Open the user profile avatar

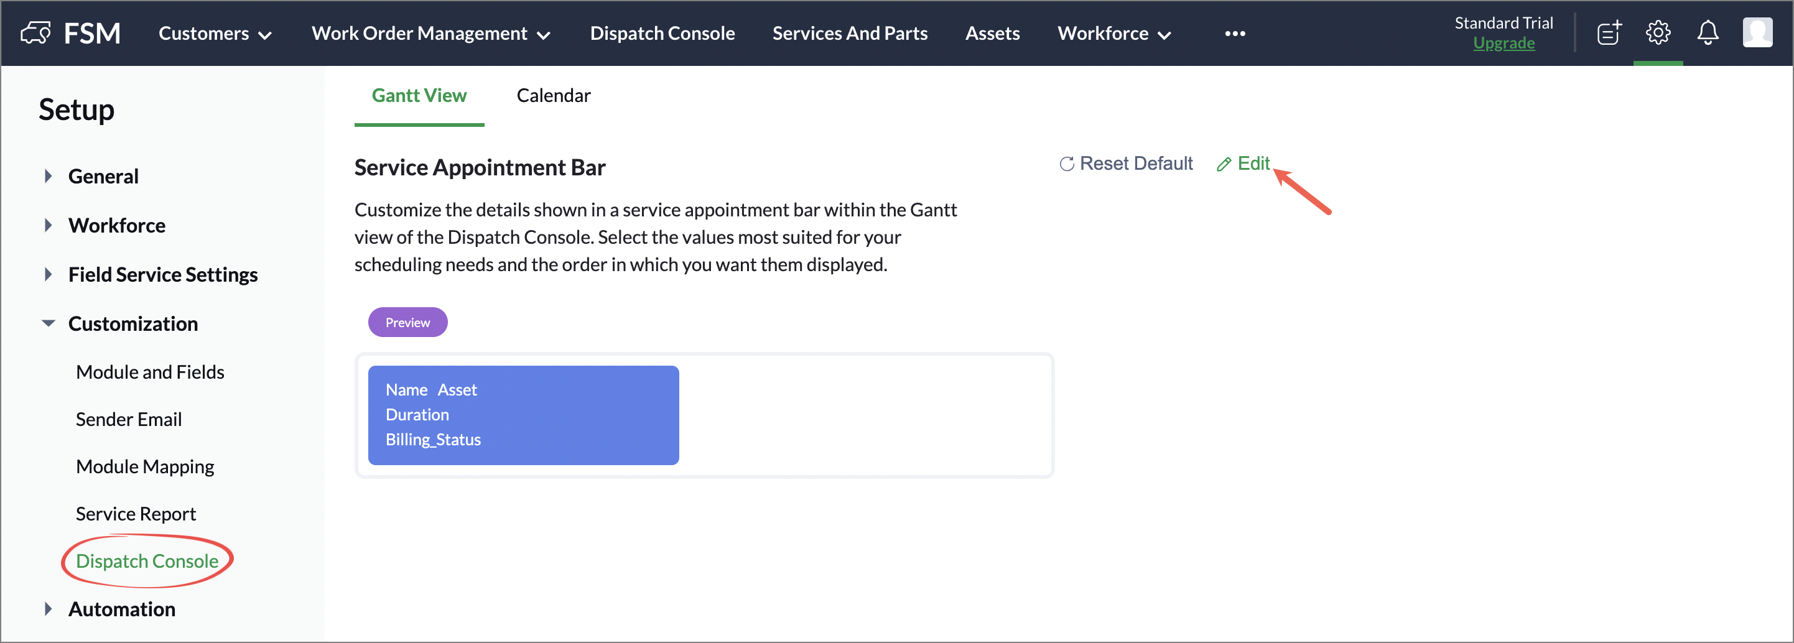click(x=1757, y=33)
